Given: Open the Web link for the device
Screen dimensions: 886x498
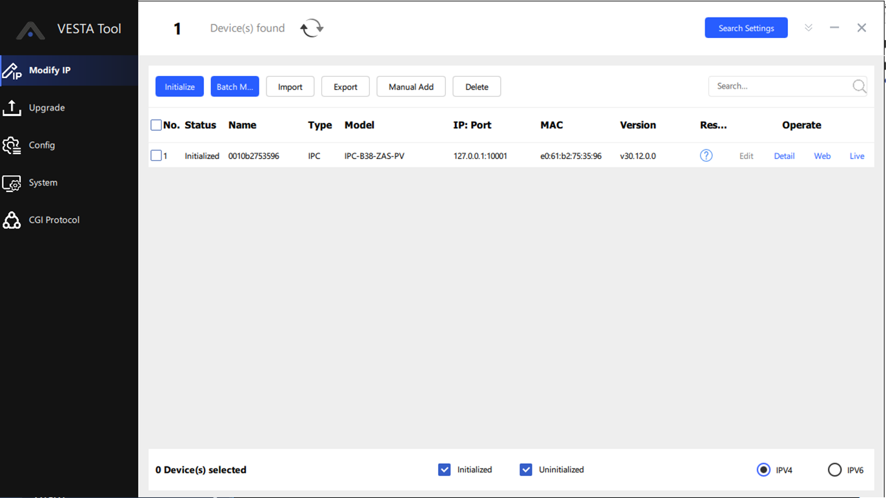Looking at the screenshot, I should [x=822, y=156].
